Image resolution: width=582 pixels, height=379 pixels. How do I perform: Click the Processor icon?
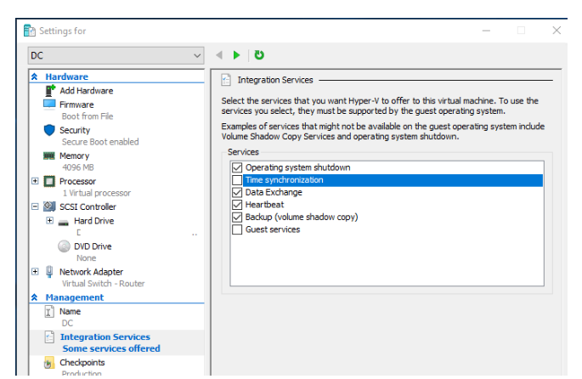pos(49,181)
